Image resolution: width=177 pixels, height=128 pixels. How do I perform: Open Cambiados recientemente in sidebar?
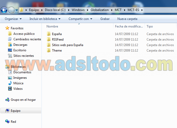tap(27, 39)
